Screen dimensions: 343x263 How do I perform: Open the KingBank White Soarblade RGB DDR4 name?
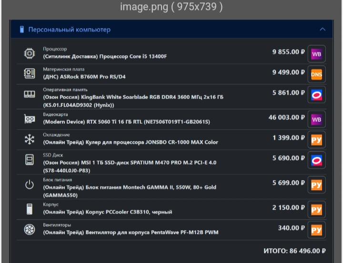pyautogui.click(x=133, y=101)
